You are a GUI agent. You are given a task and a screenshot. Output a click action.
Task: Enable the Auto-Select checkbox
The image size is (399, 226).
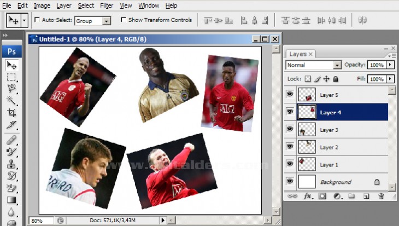tap(37, 20)
